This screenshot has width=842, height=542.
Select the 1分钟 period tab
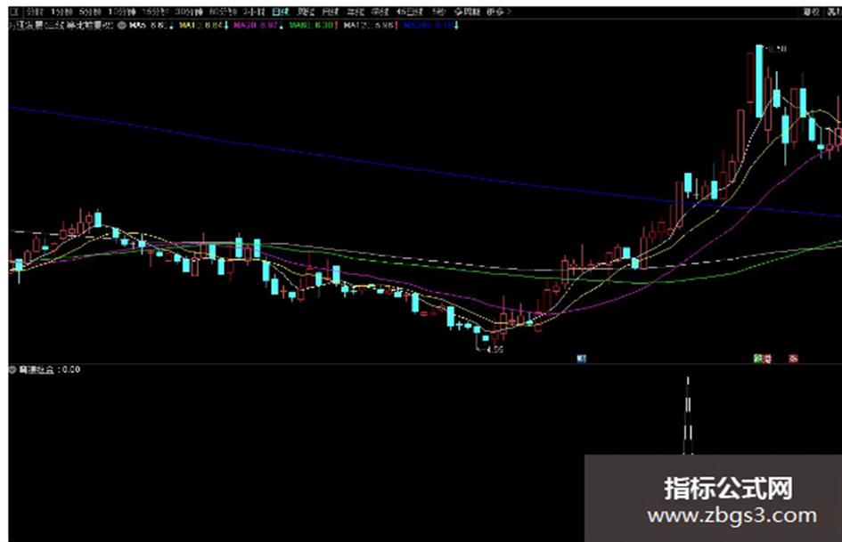pos(61,12)
